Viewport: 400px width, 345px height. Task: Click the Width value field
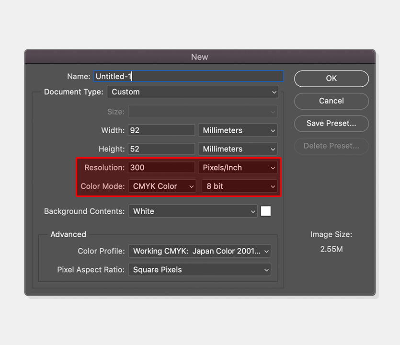click(161, 130)
